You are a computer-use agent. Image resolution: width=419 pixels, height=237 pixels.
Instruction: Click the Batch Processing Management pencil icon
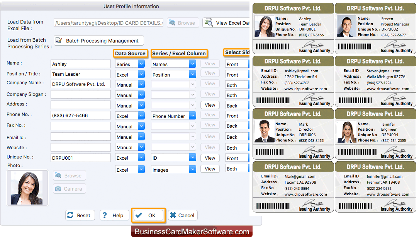click(59, 40)
